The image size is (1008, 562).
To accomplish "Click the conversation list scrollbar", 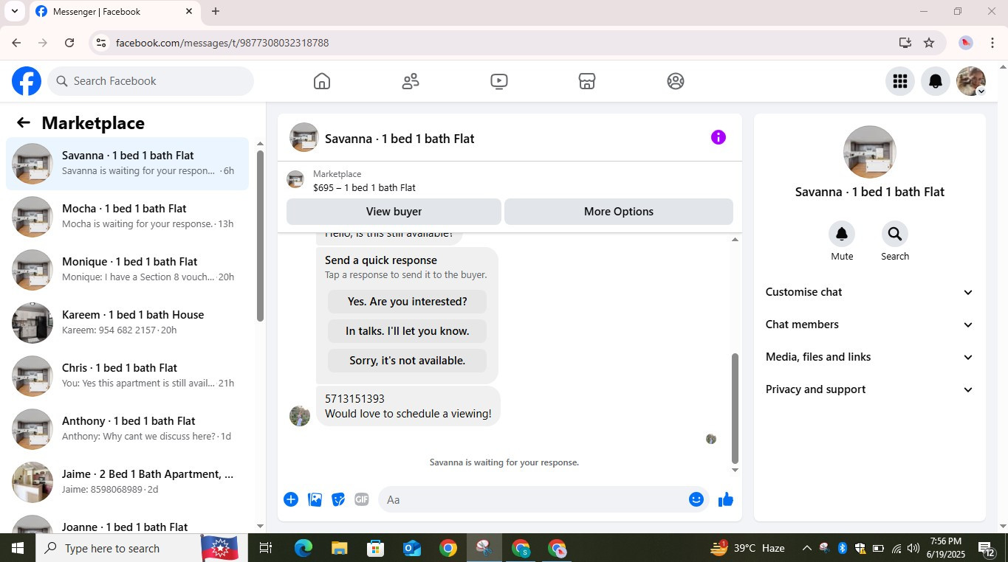I will pyautogui.click(x=260, y=236).
